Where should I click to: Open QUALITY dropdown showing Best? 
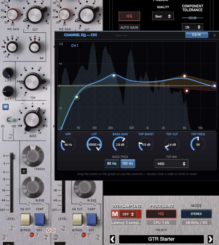(x=163, y=16)
